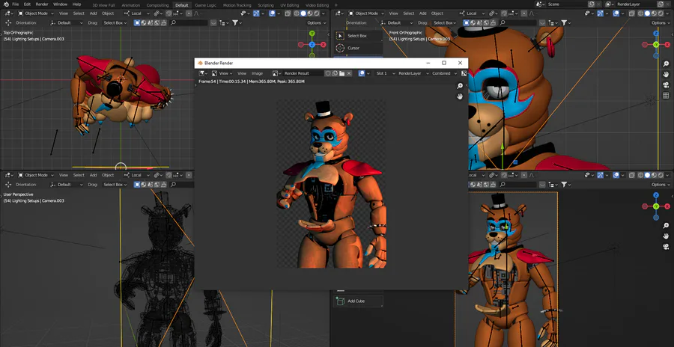Toggle camera view icon in bottom-right camera viewport

point(666,247)
